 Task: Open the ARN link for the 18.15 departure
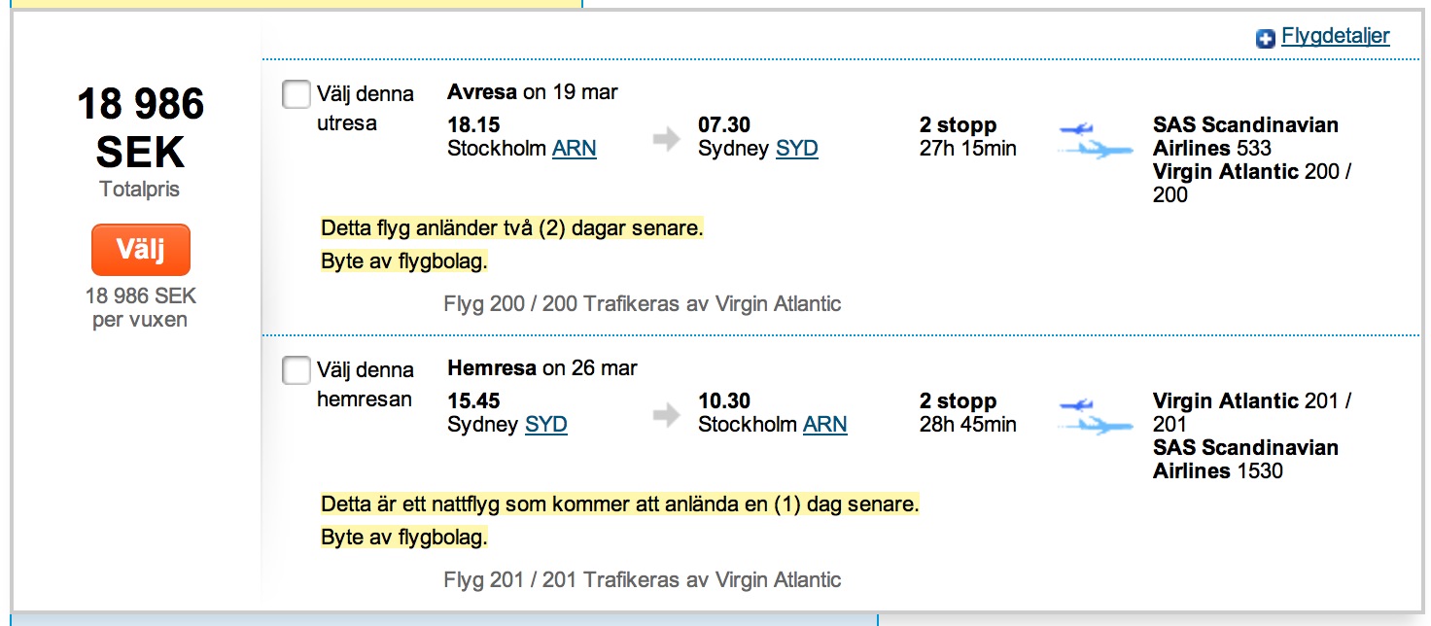coord(574,149)
